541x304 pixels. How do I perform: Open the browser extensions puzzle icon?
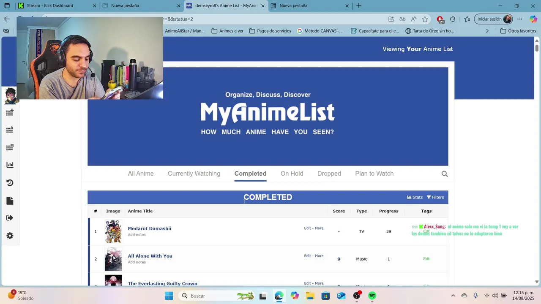[x=453, y=19]
